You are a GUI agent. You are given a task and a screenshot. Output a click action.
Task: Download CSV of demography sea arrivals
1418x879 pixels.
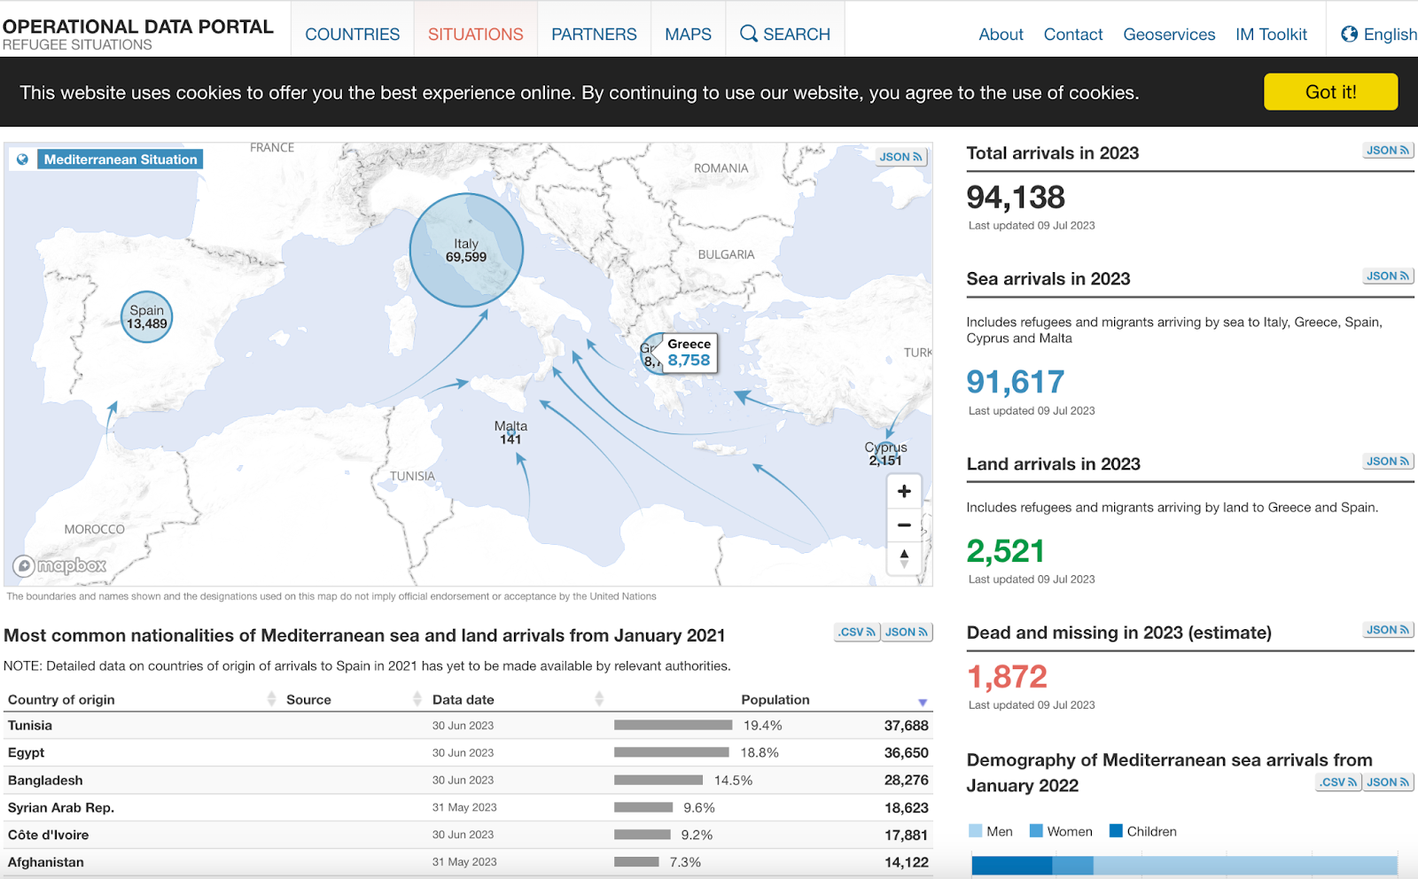click(1338, 782)
